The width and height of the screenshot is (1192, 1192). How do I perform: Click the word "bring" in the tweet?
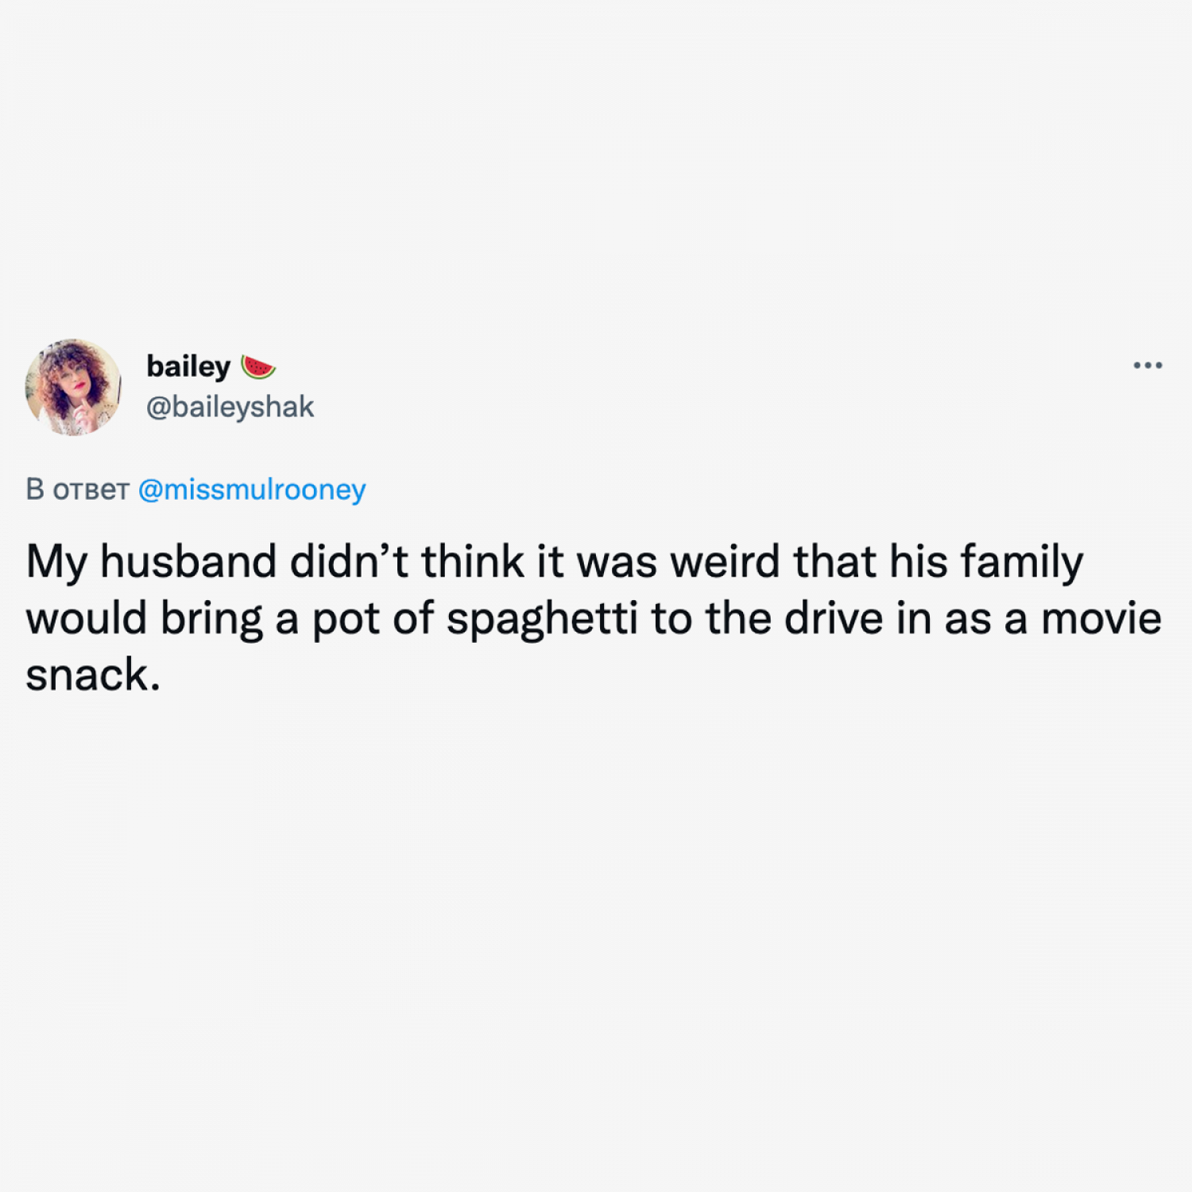pos(211,619)
